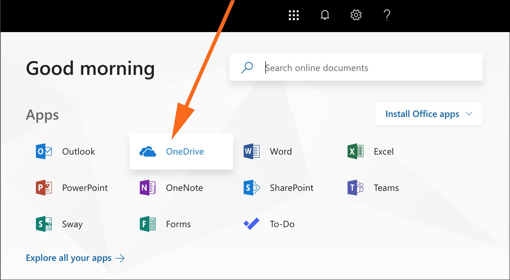510x280 pixels.
Task: Open the app launcher grid icon
Action: coord(293,15)
